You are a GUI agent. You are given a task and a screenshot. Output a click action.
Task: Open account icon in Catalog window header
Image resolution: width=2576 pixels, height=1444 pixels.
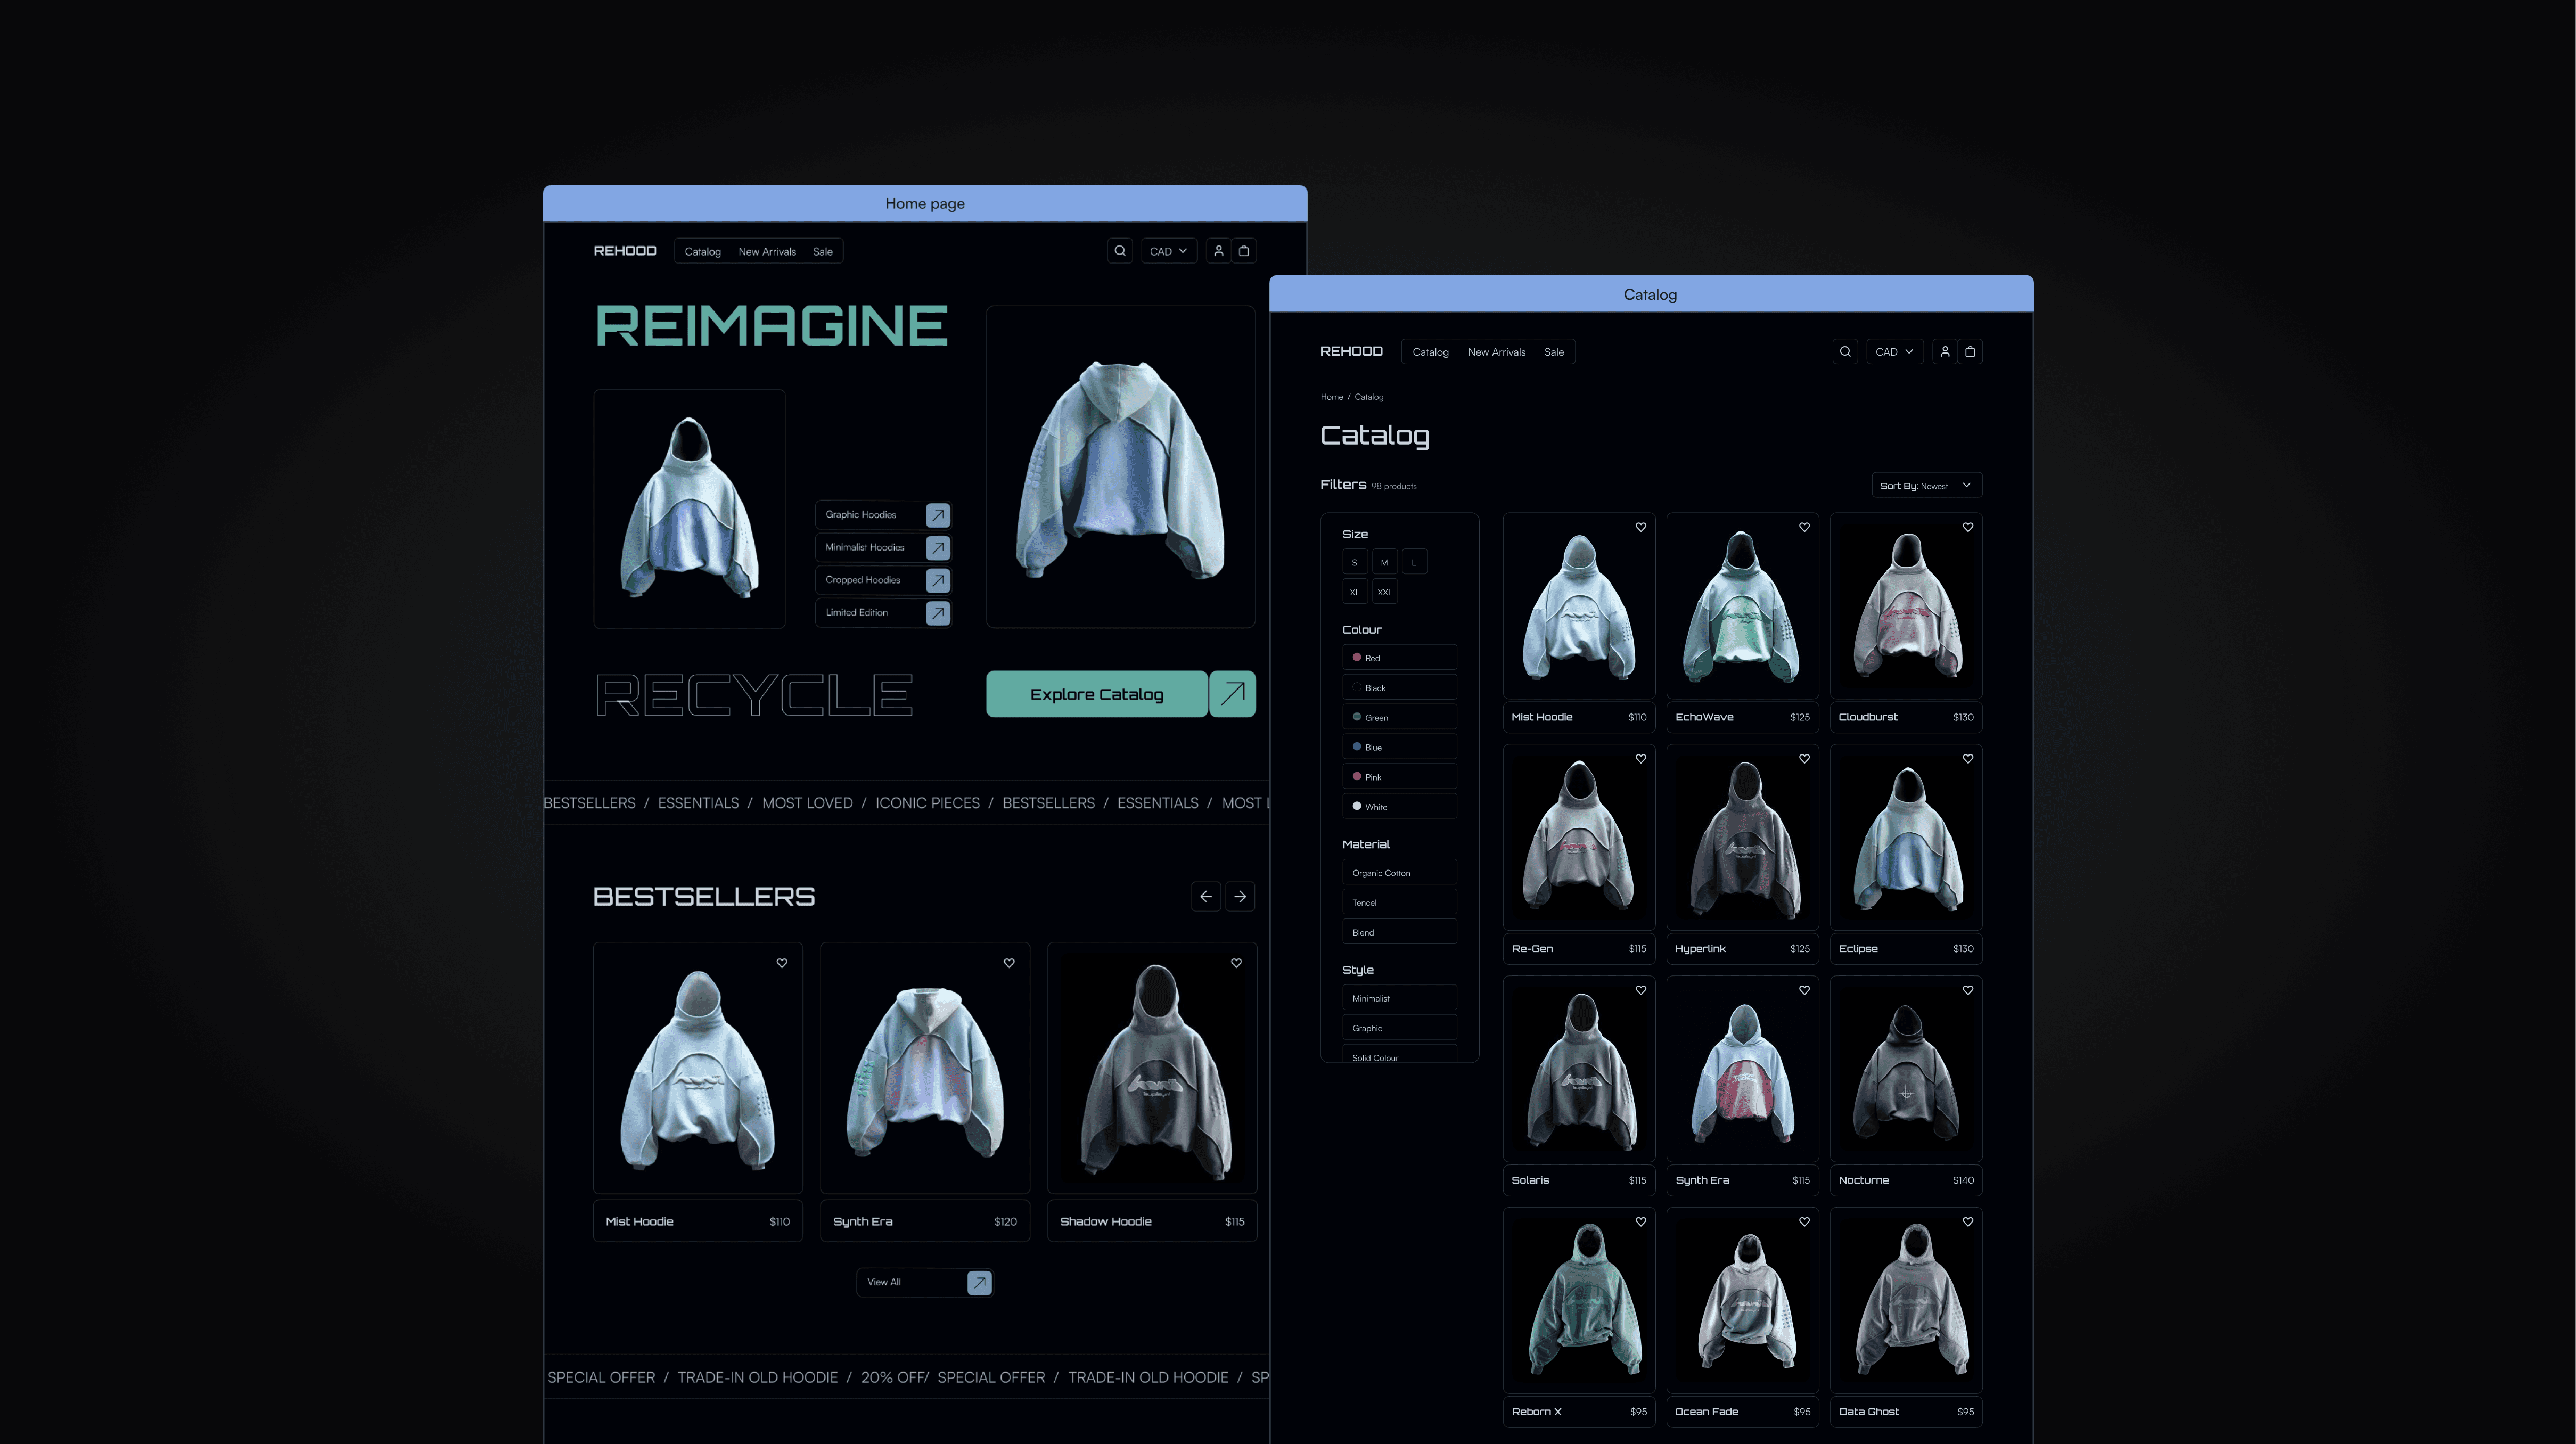1944,352
